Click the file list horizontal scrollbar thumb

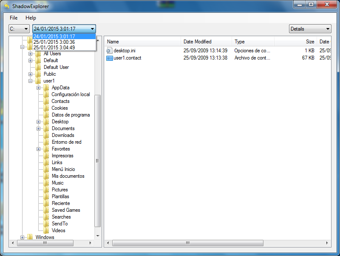click(188, 243)
